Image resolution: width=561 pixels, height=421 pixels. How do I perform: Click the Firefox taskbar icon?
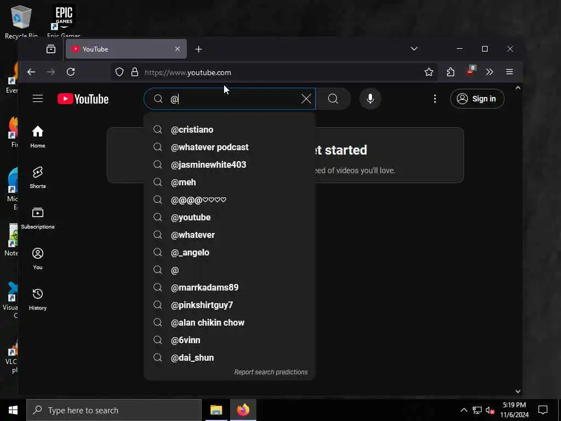(243, 410)
